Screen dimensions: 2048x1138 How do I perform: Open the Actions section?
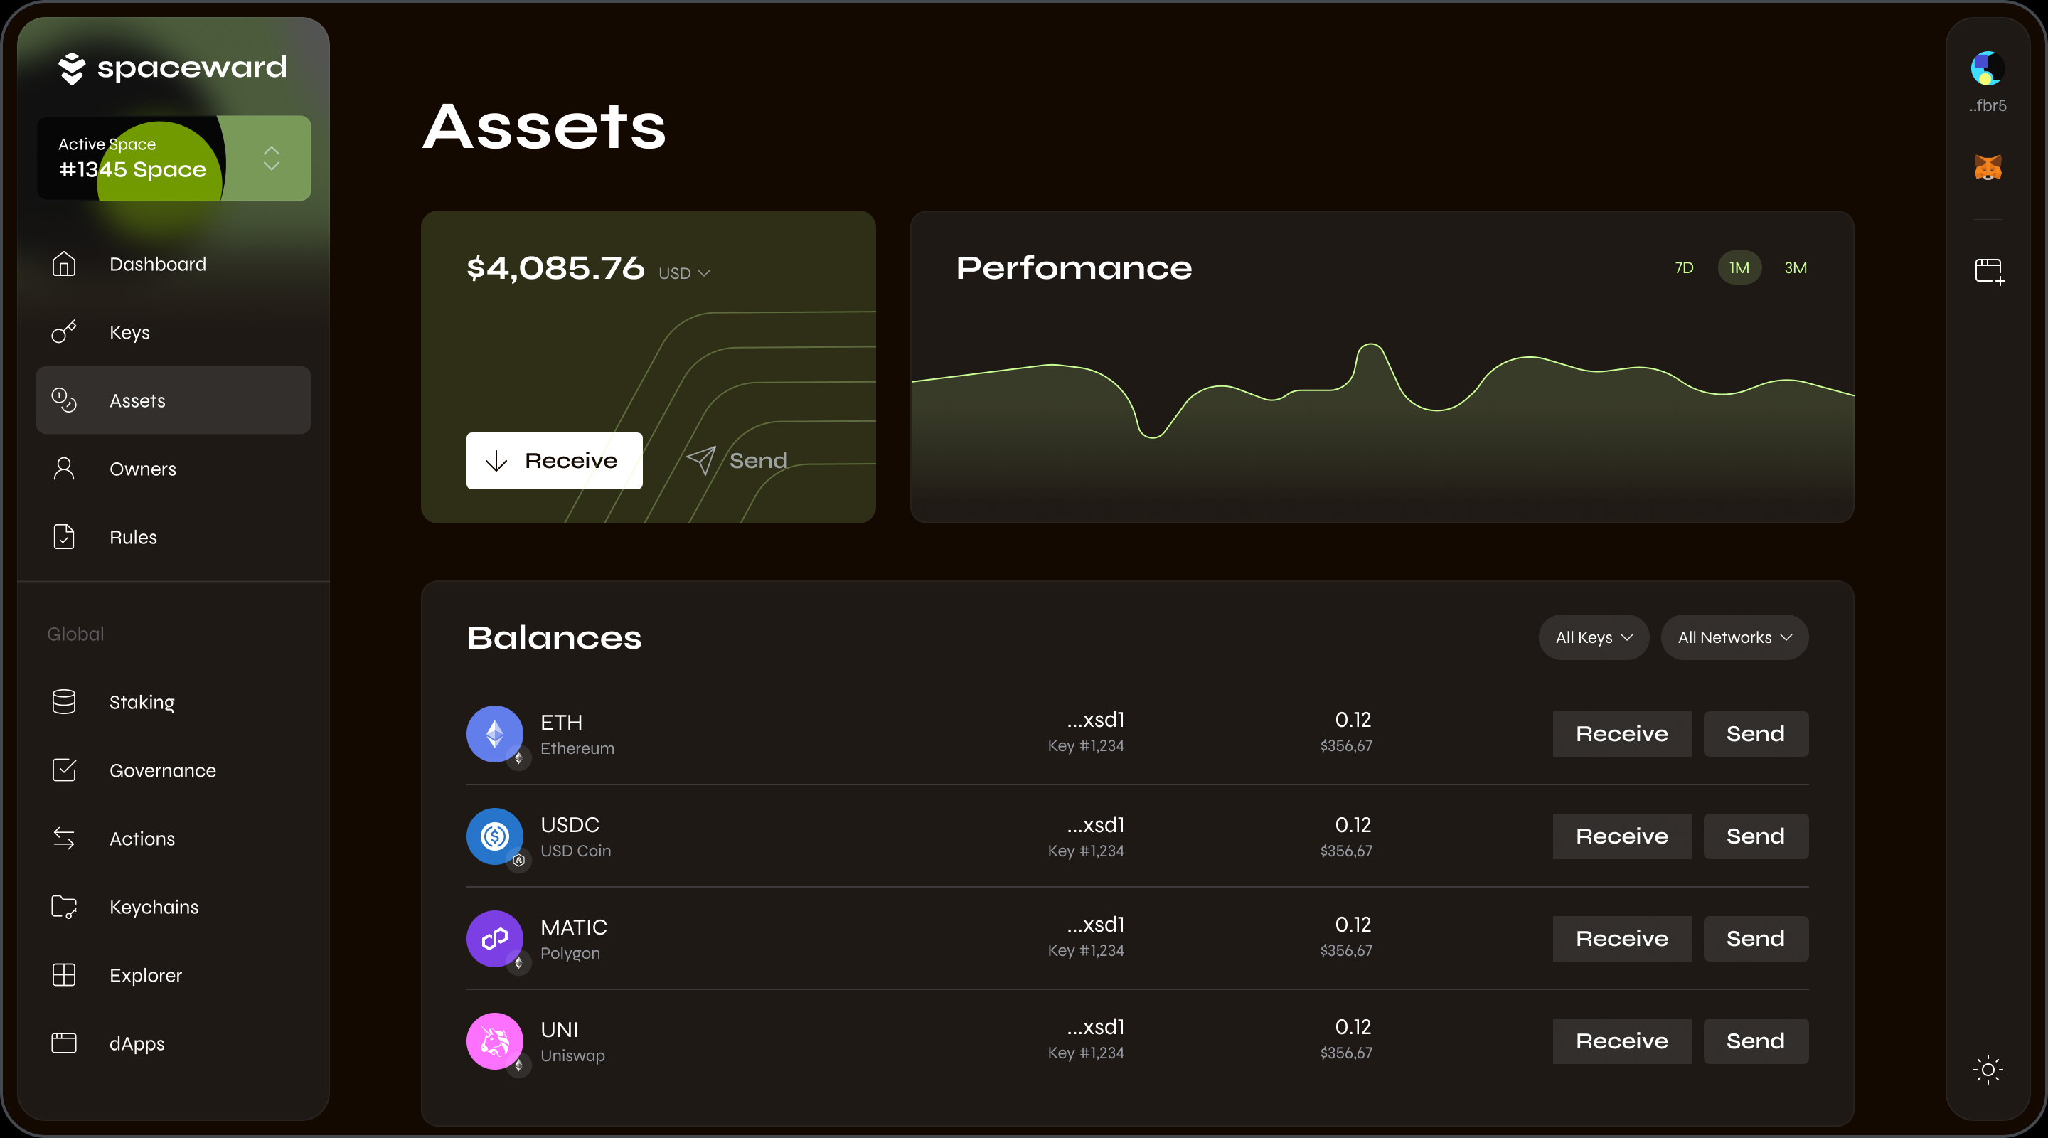pyautogui.click(x=142, y=838)
